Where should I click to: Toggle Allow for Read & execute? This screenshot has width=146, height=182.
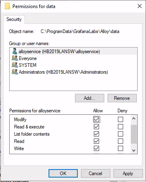(x=96, y=126)
